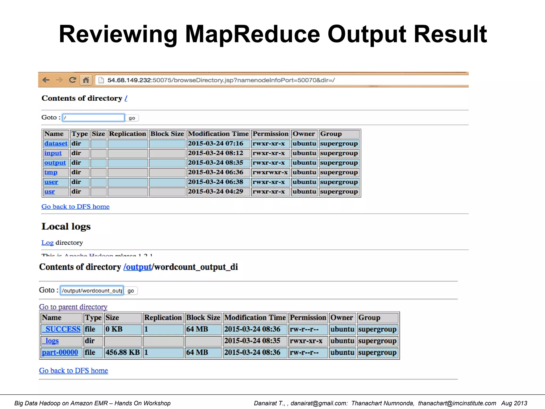Click Block Size header in lower table
The width and height of the screenshot is (545, 409).
coord(203,318)
